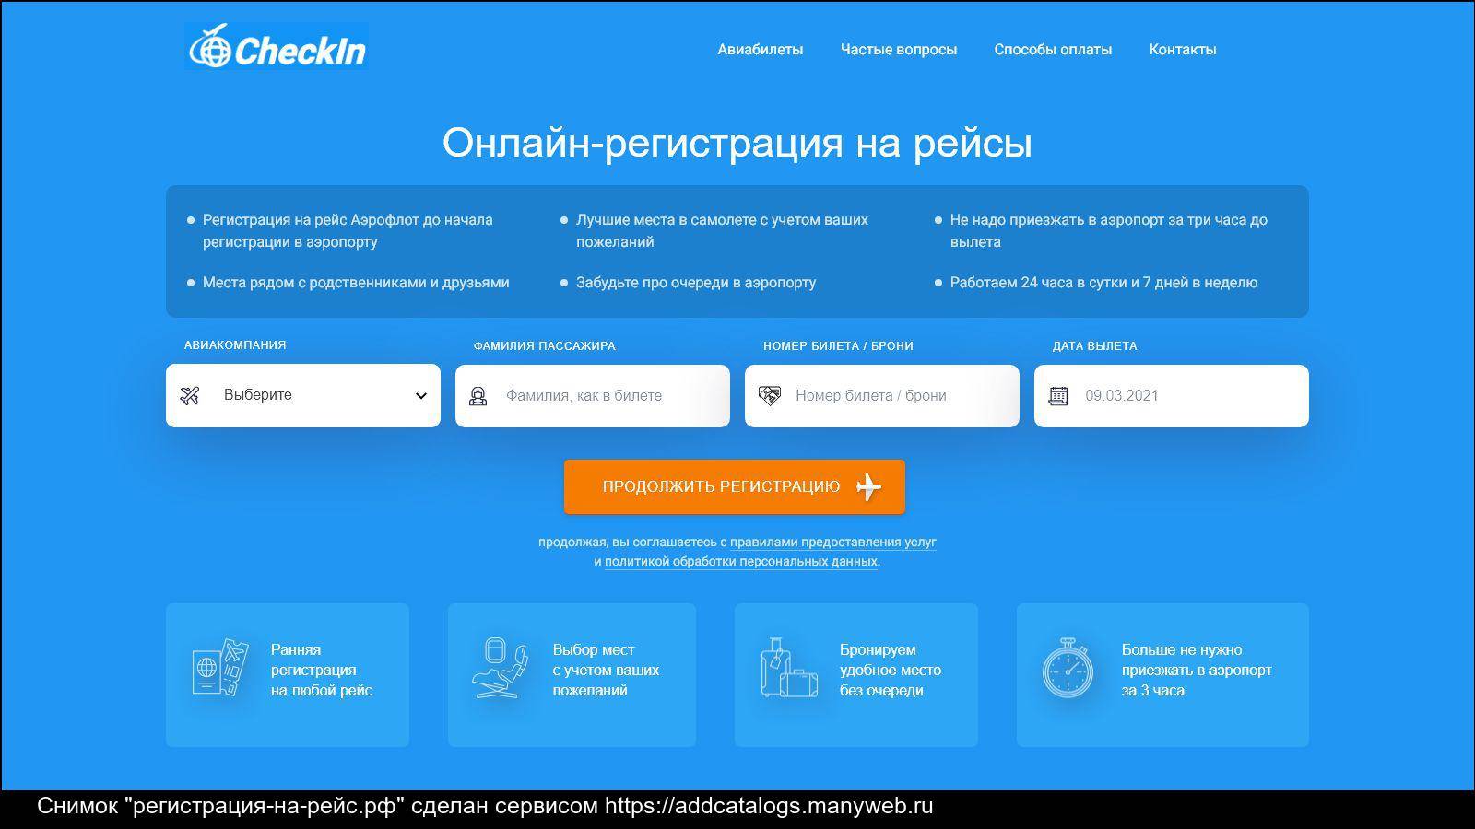Click the Бронируем удобное место без очереди text
1475x829 pixels.
pos(891,670)
